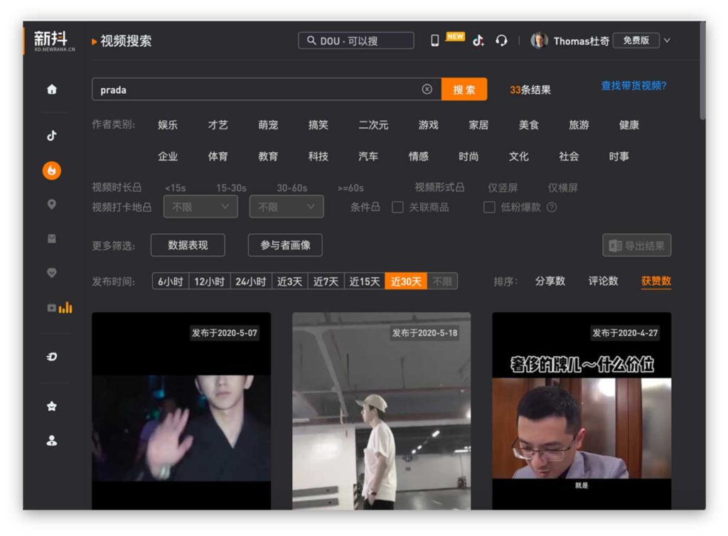This screenshot has width=728, height=536.
Task: Click the Thomas杜奇 username
Action: [582, 41]
